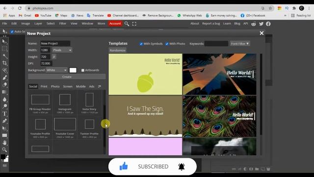This screenshot has height=177, width=314.
Task: Select the Rectangle Select marquee tool
Action: (4, 49)
